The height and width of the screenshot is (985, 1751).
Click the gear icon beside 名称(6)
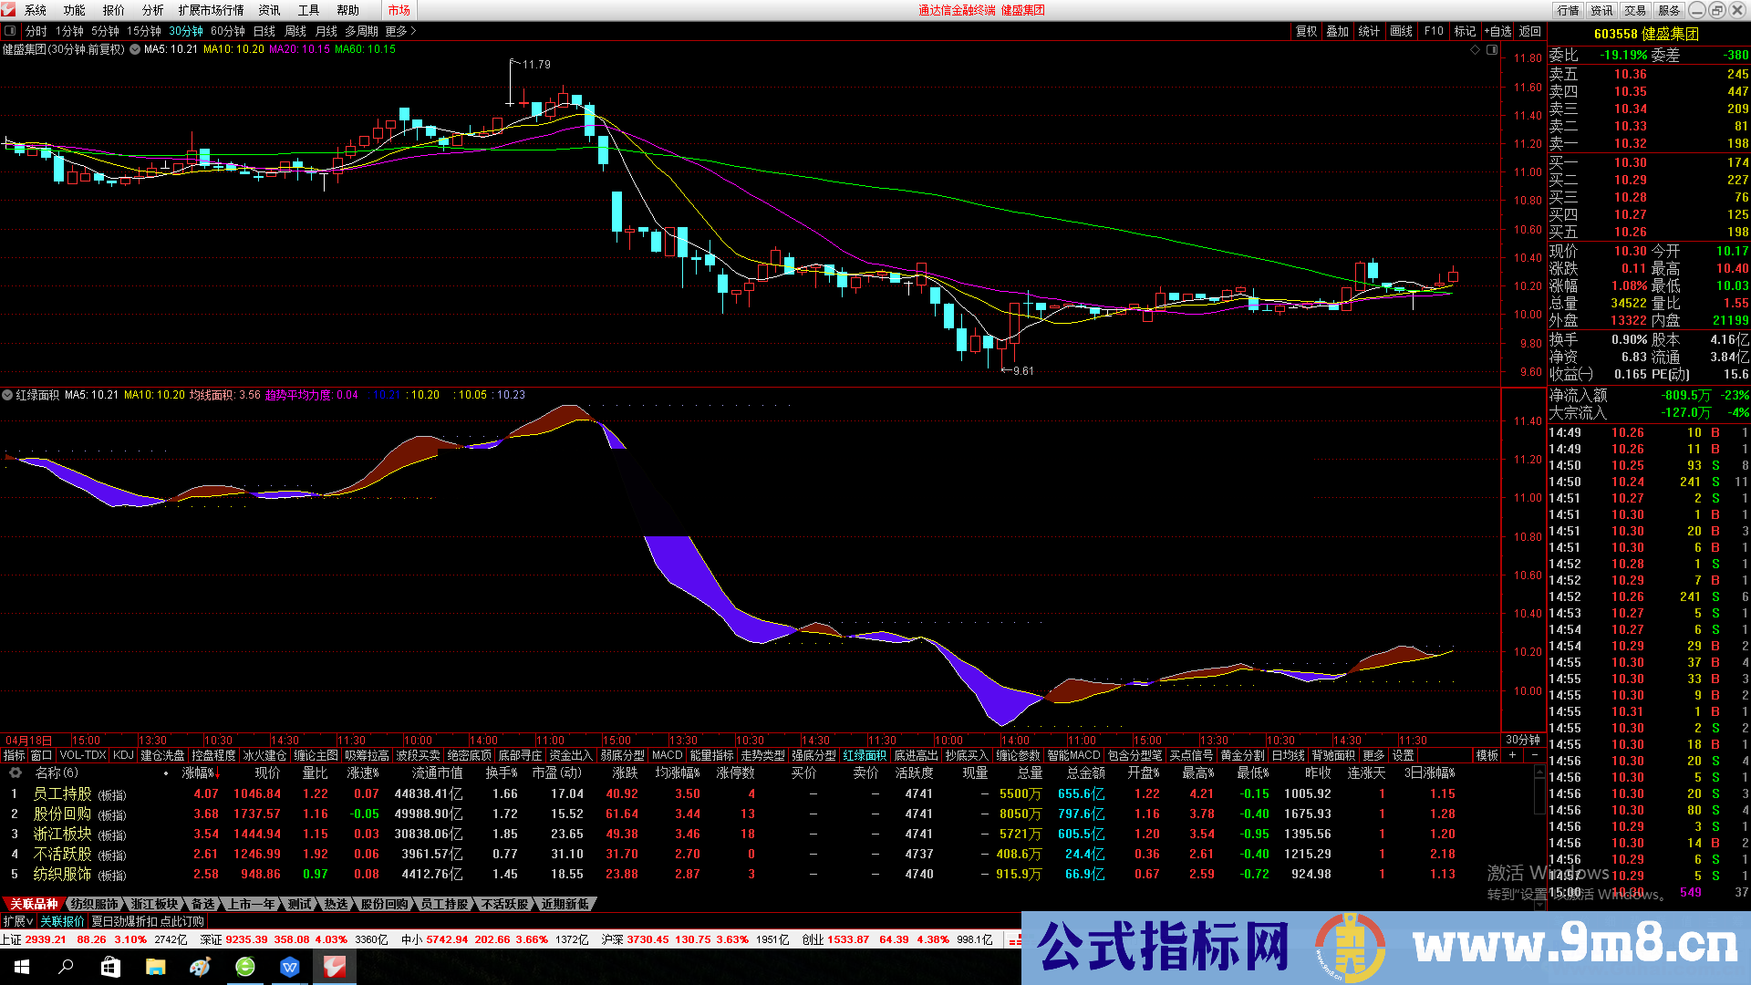point(16,772)
